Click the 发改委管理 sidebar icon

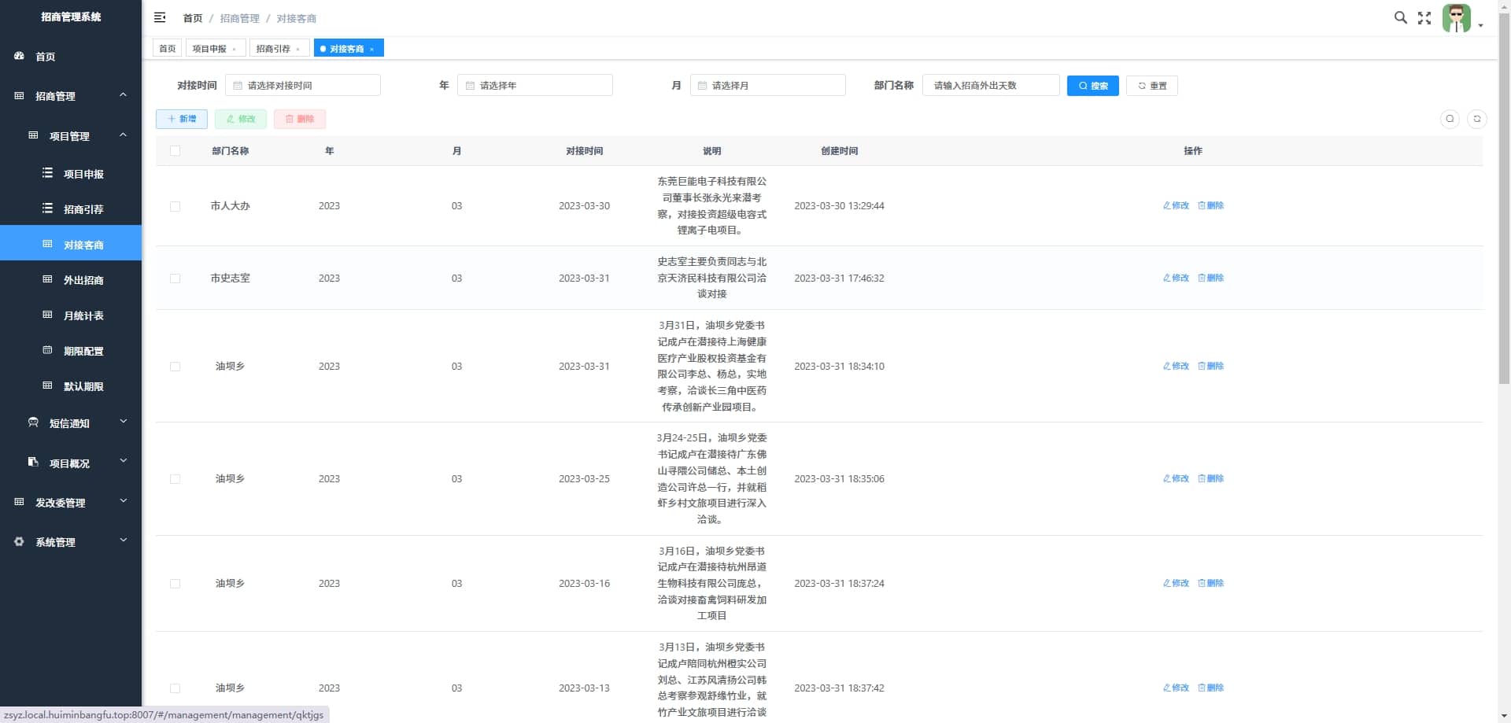(20, 502)
